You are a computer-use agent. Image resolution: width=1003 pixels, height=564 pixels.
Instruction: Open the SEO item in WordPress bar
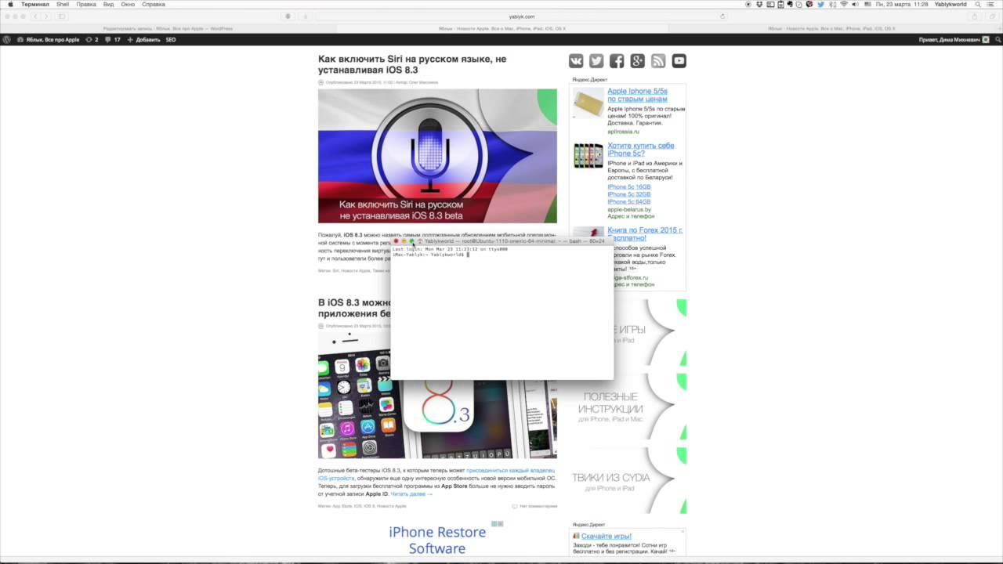tap(171, 39)
